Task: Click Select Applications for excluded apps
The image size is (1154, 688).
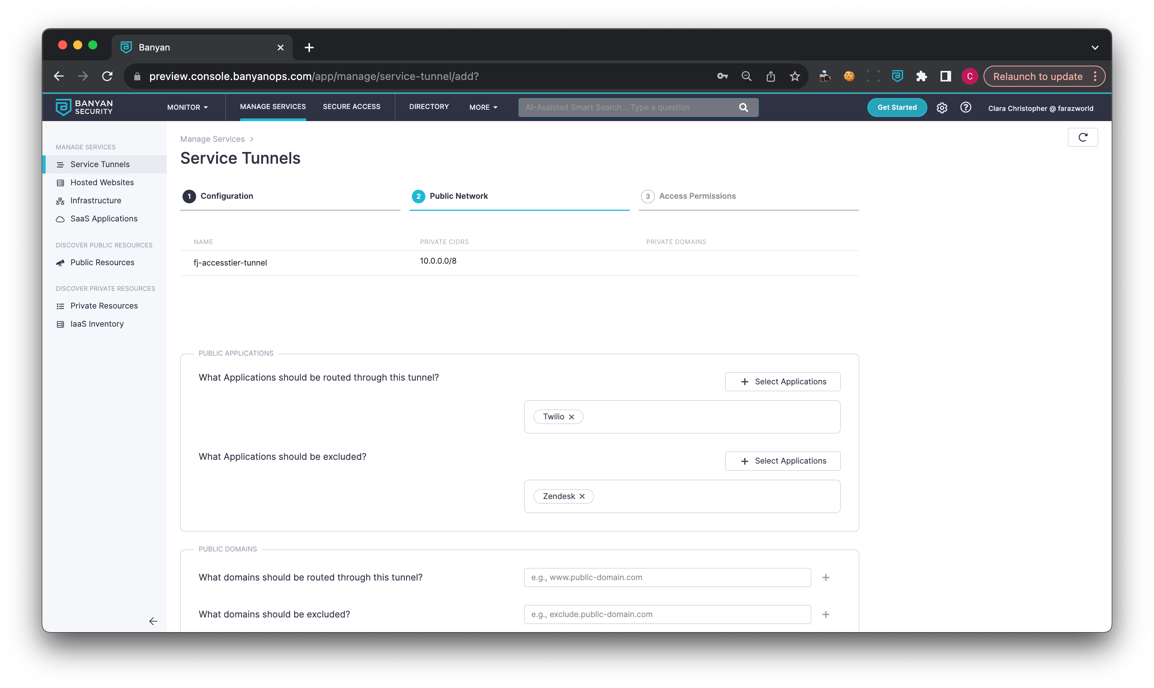Action: pyautogui.click(x=782, y=461)
